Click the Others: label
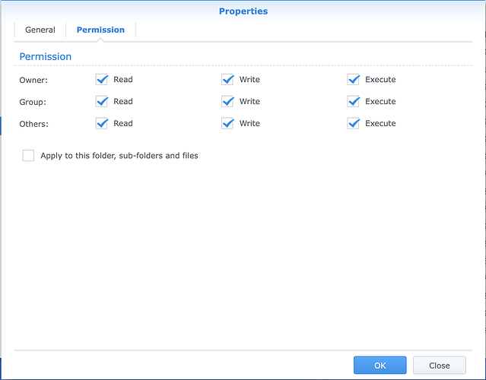 (33, 124)
